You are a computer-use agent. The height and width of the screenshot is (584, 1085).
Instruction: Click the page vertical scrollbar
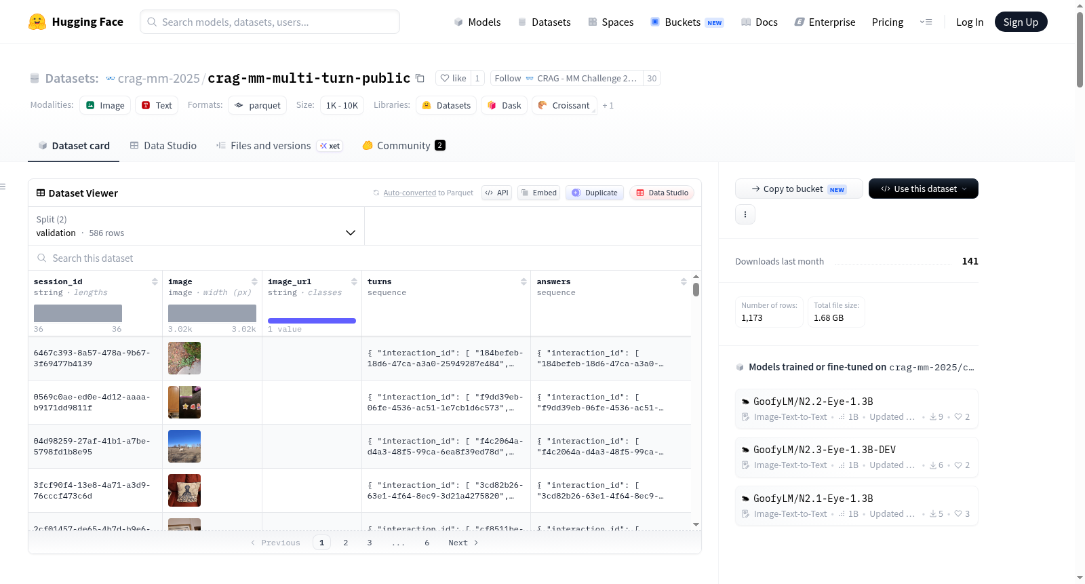1080,50
